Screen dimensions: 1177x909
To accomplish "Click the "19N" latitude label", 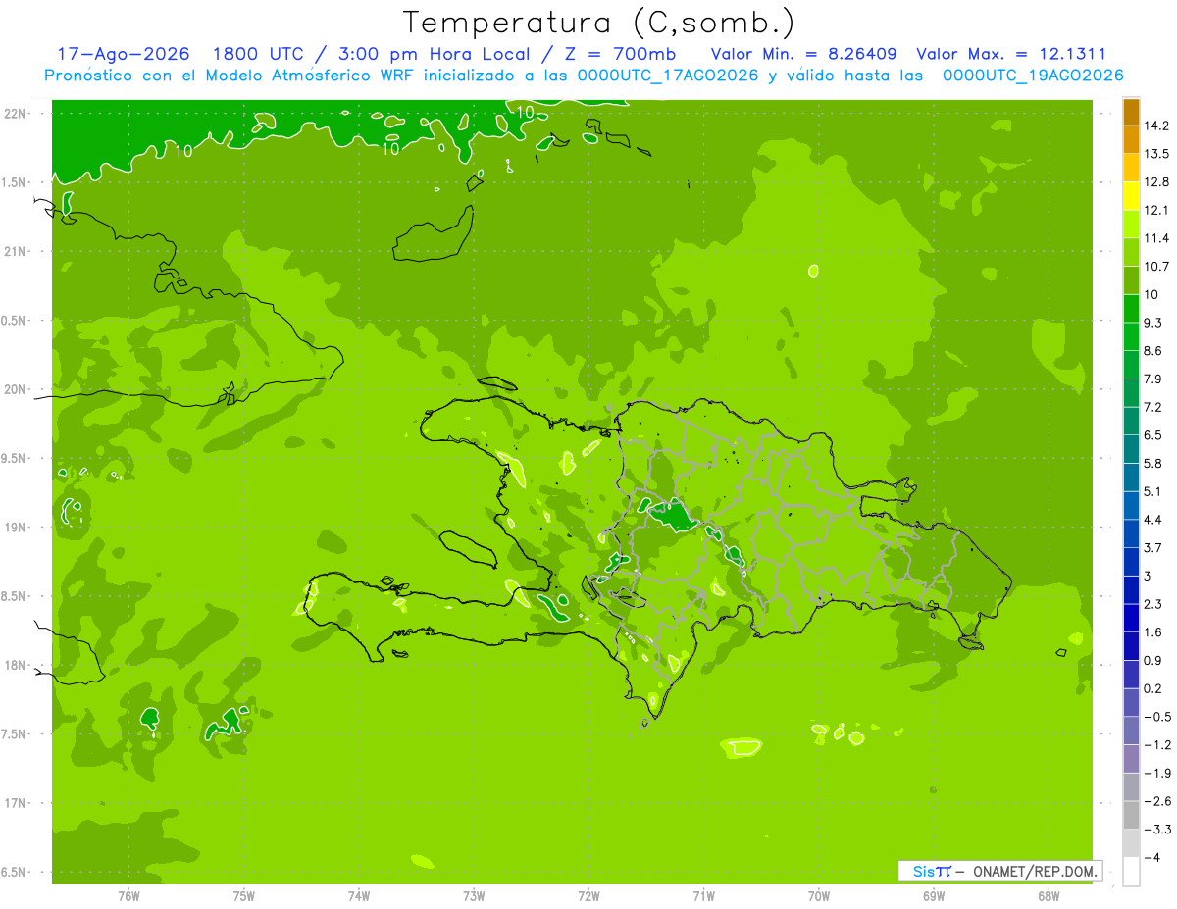I will pyautogui.click(x=14, y=528).
